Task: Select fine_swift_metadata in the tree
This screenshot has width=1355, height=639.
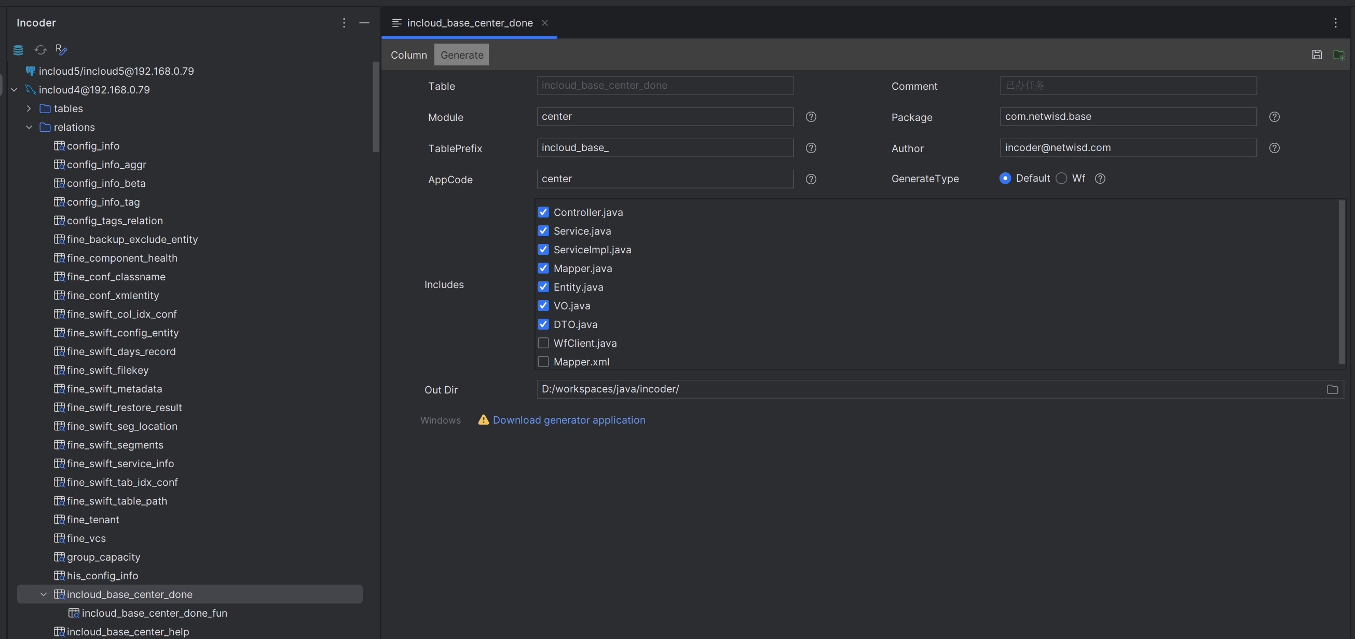Action: click(x=114, y=389)
